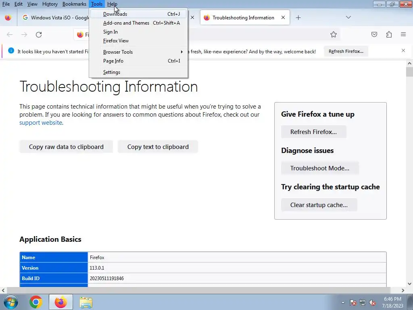Click the network tray icon
The height and width of the screenshot is (310, 413).
tap(363, 302)
